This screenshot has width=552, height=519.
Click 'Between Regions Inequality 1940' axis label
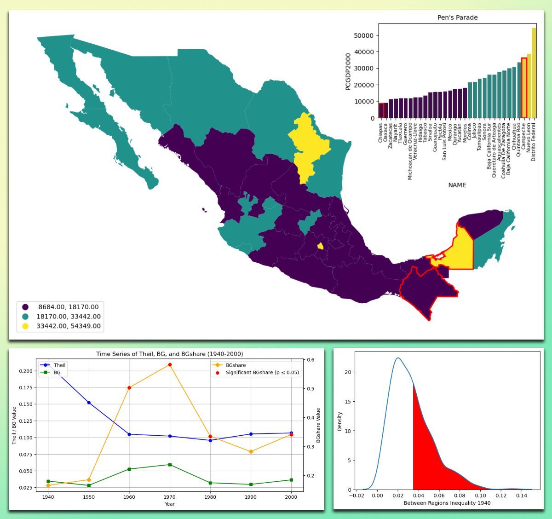click(447, 503)
